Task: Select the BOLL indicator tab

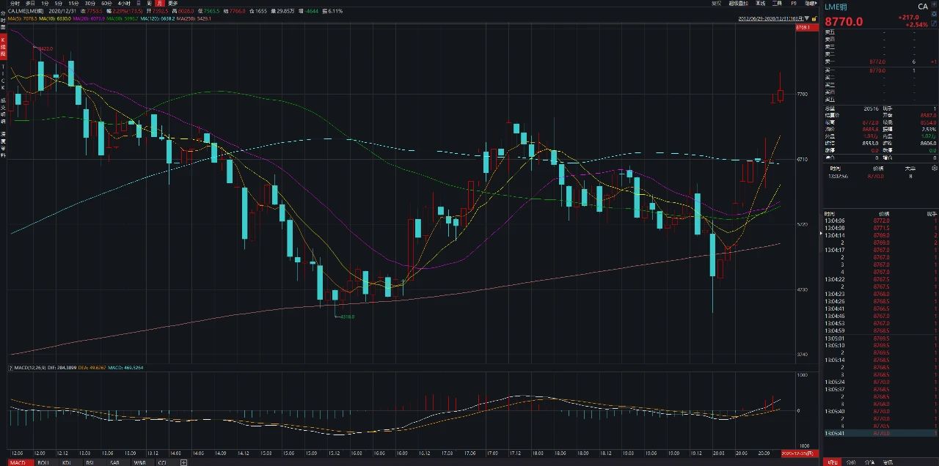Action: pos(43,462)
